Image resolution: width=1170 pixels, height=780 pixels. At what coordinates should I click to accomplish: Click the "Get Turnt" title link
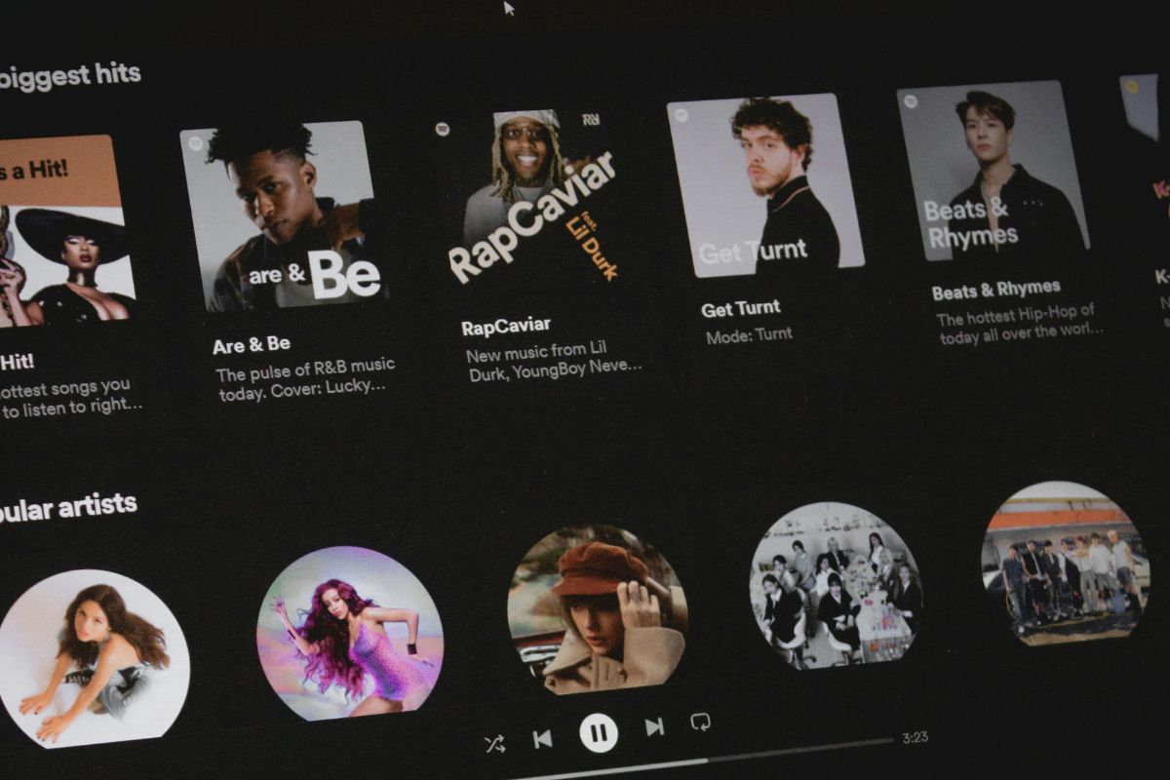pos(741,309)
